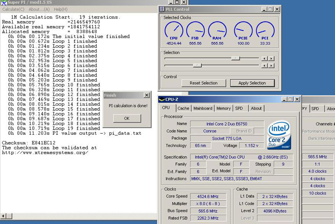Image resolution: width=335 pixels, height=224 pixels.
Task: Select the PCI clock gauge
Action: (265, 31)
